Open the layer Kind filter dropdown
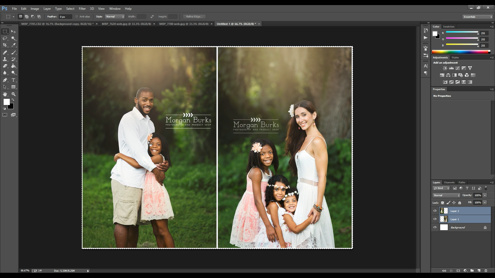The width and height of the screenshot is (495, 278). coord(441,188)
